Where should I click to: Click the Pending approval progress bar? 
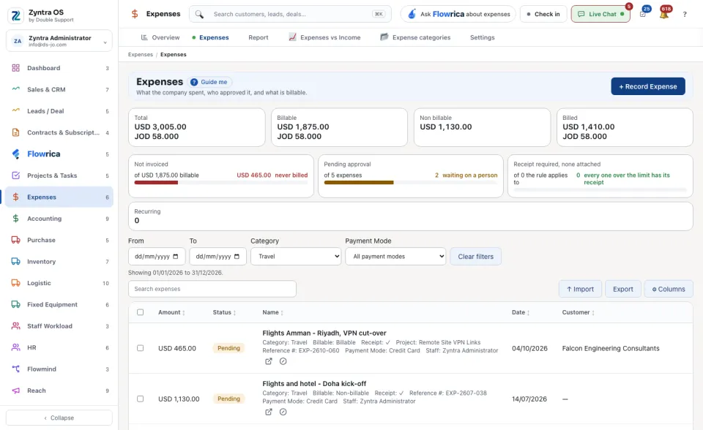pos(411,183)
